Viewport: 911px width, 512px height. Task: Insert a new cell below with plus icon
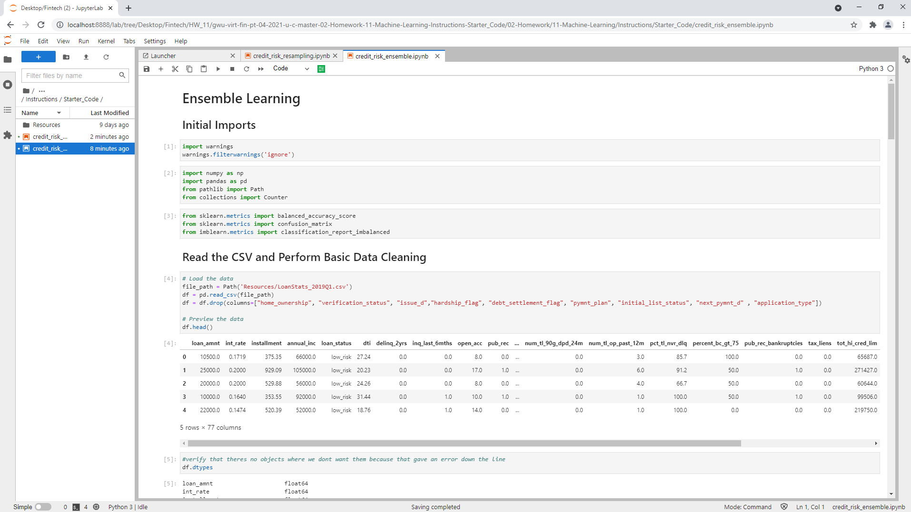[x=161, y=69]
